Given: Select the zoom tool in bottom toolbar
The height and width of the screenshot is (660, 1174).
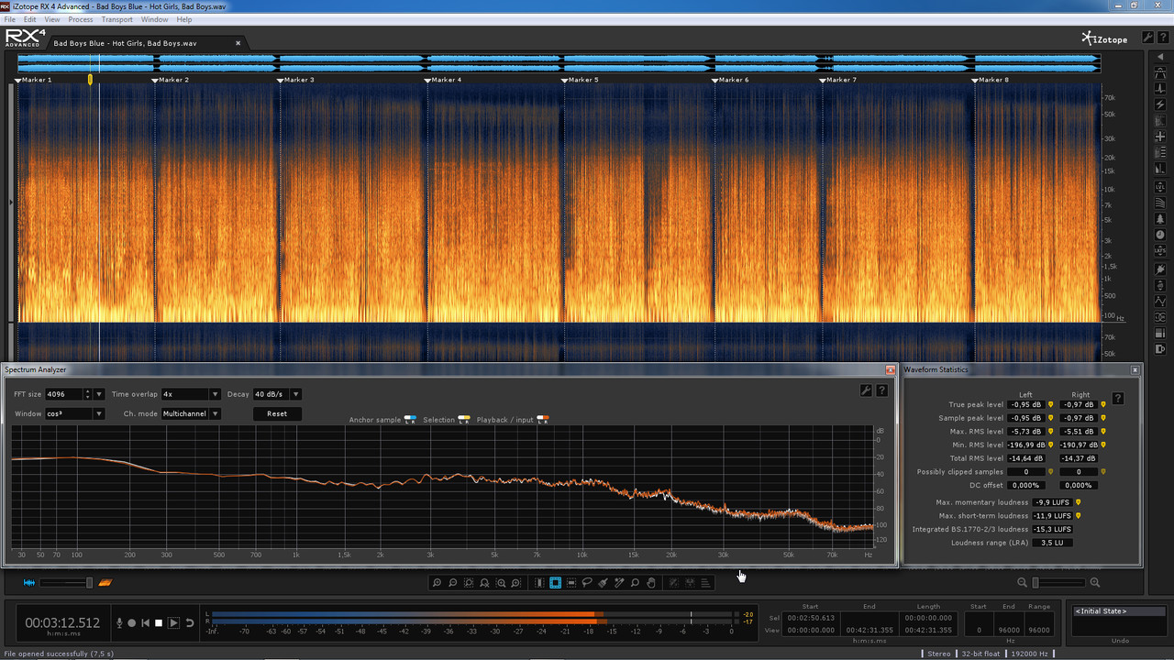Looking at the screenshot, I should click(635, 583).
